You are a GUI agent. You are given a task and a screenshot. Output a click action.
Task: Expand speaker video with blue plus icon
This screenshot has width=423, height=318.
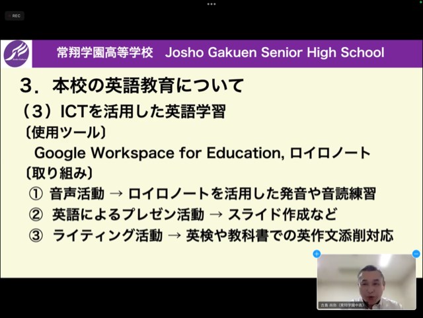(x=317, y=254)
